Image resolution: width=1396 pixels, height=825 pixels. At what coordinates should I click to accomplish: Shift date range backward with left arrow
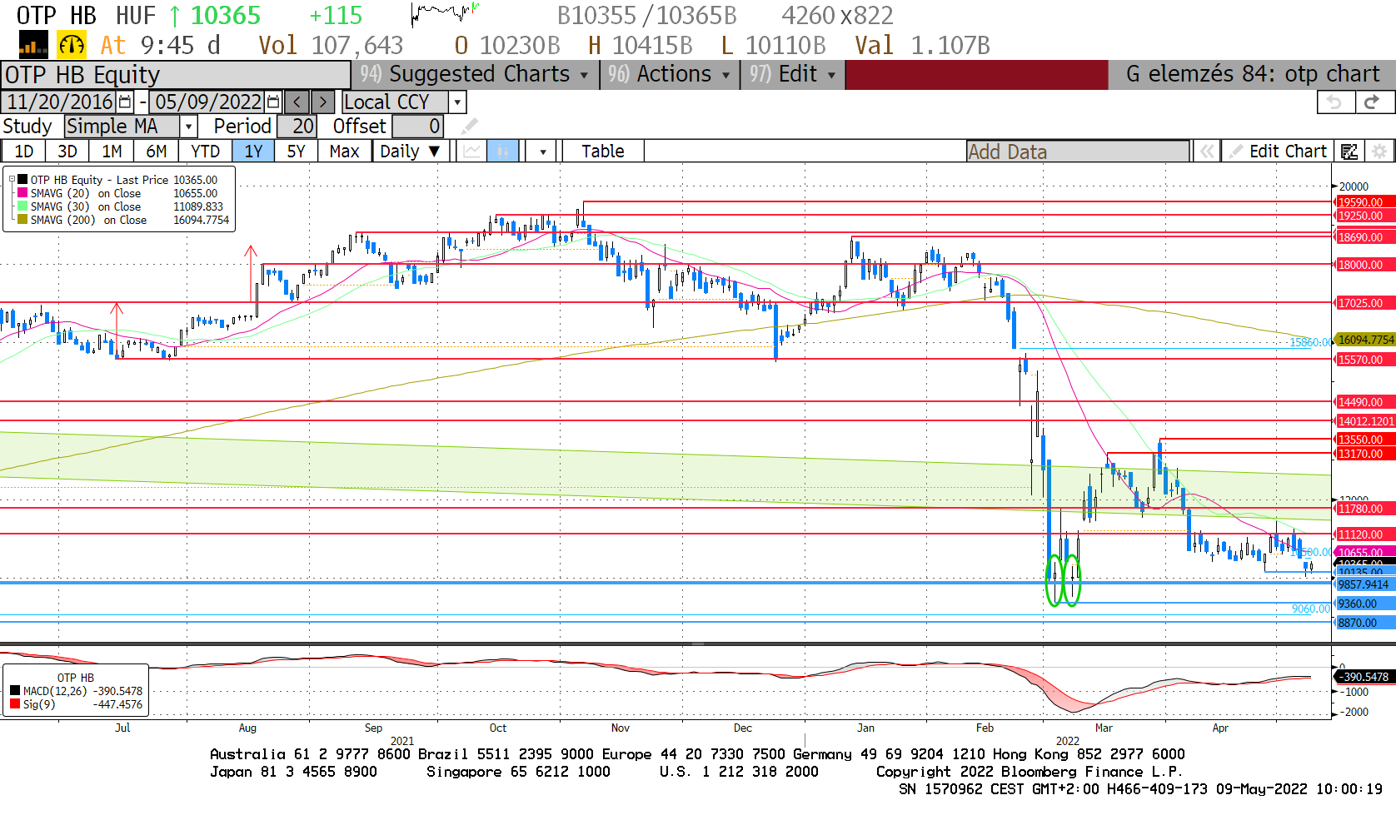pyautogui.click(x=297, y=102)
